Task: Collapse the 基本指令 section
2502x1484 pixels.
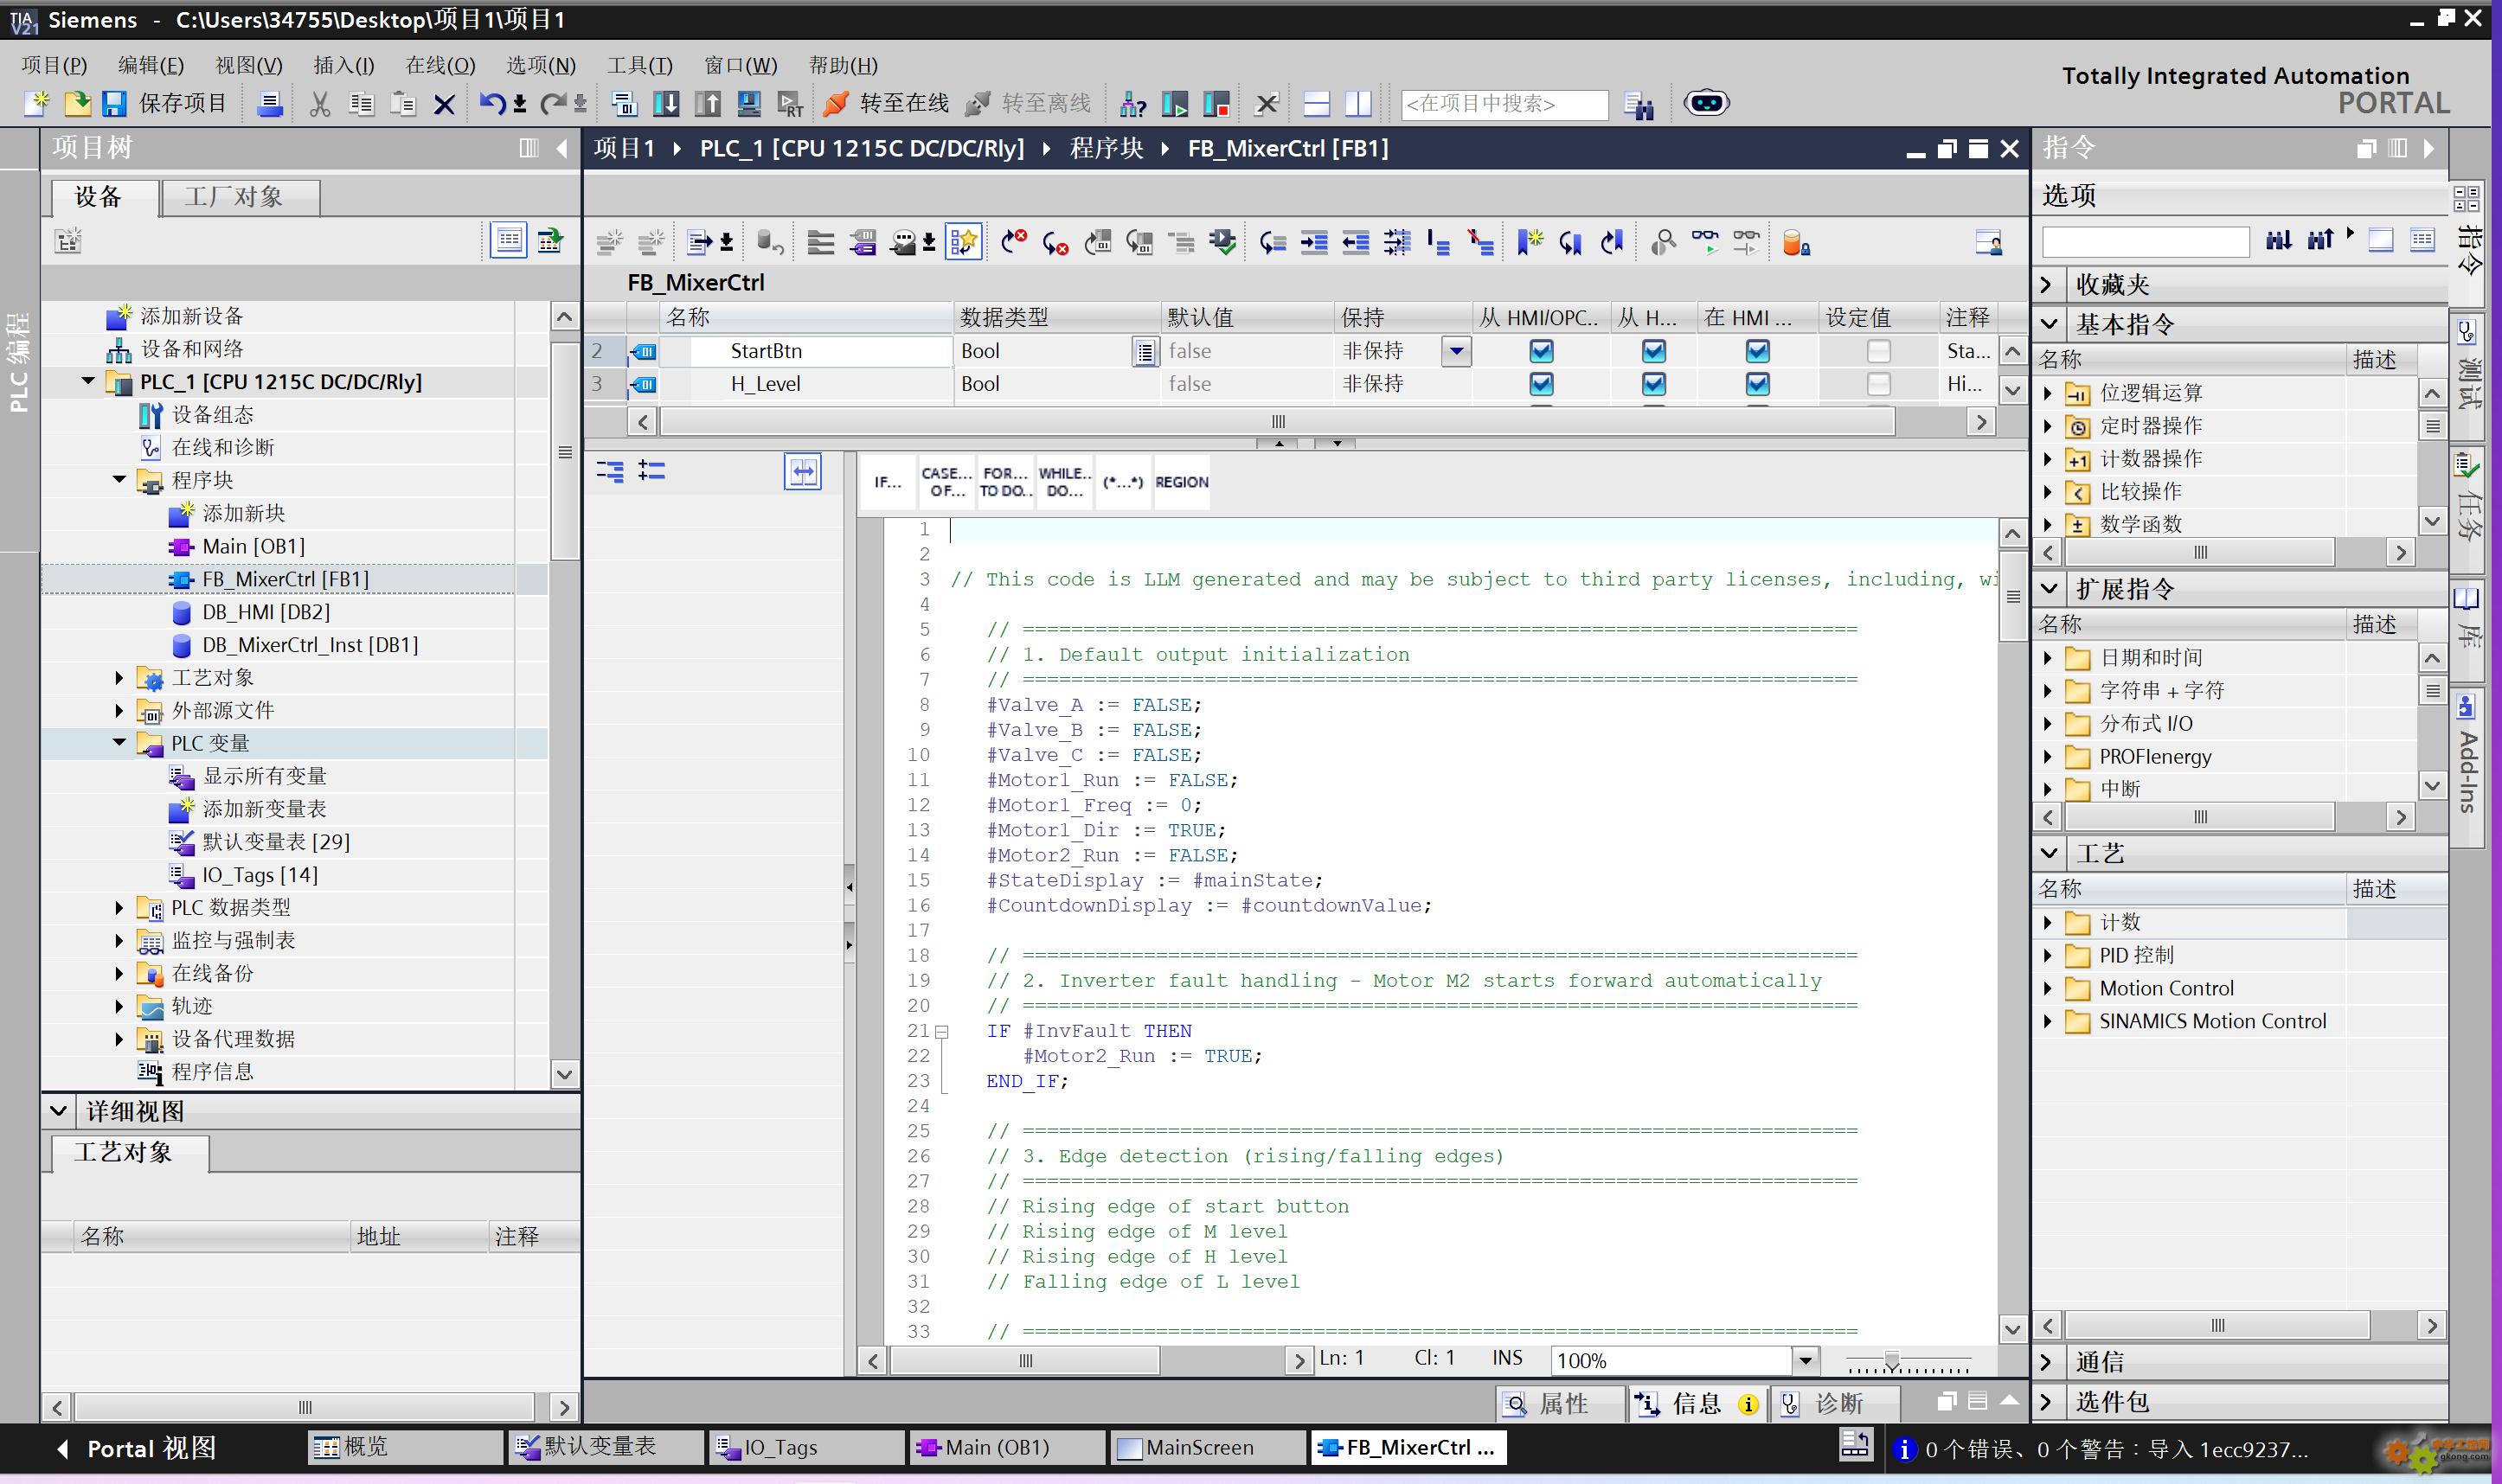Action: tap(2049, 324)
